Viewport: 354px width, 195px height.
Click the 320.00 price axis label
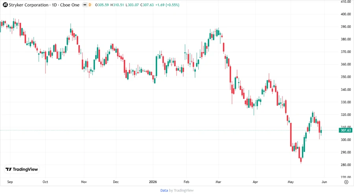tap(346, 115)
